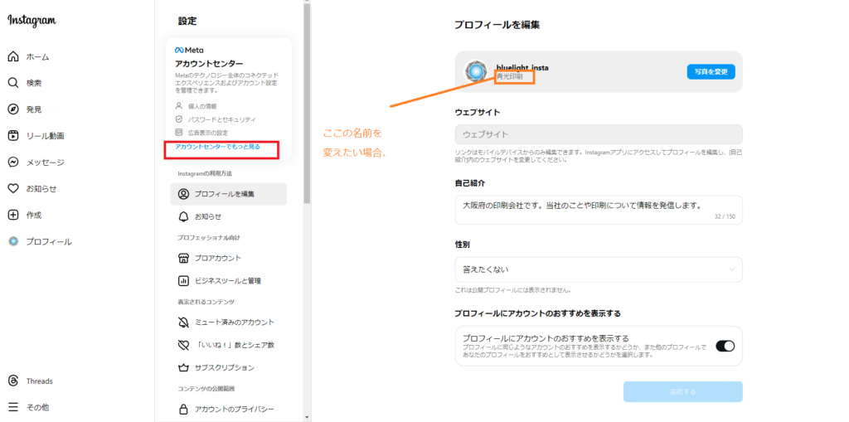The image size is (849, 422).
Task: Expand the gender dropdown
Action: 598,269
